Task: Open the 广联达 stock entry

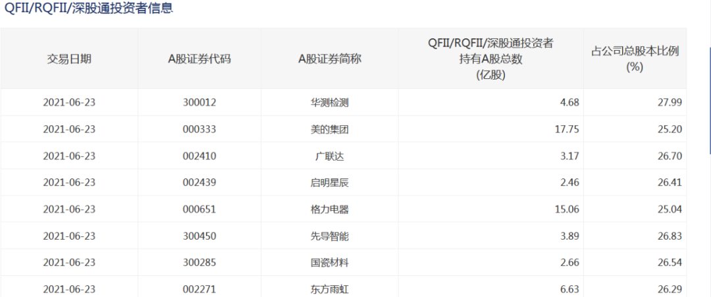Action: 329,156
